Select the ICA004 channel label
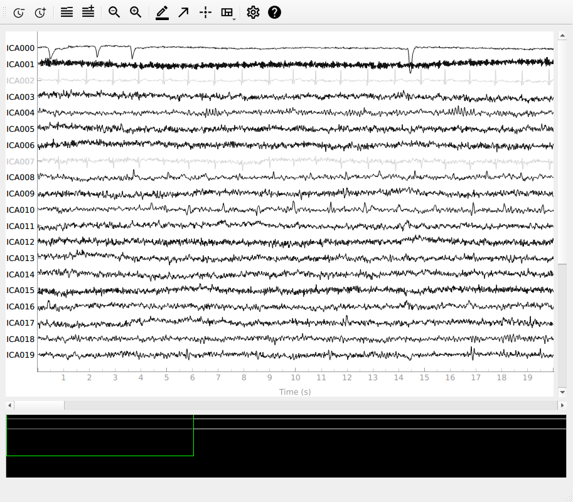Viewport: 573px width, 502px height. (21, 113)
